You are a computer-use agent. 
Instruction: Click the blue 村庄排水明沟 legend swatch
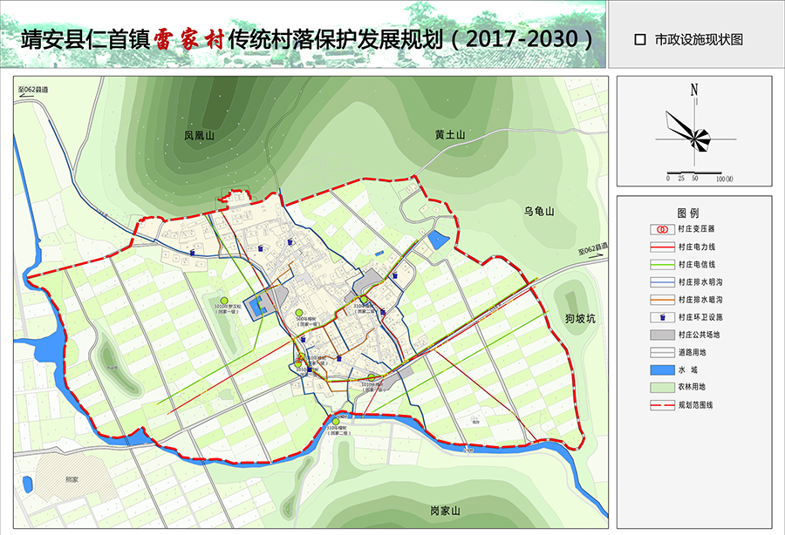[662, 282]
